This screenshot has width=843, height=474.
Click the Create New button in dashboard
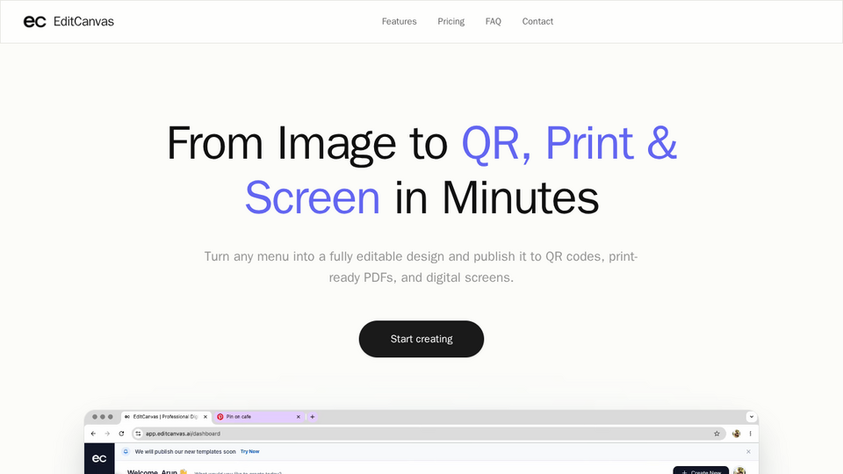(701, 470)
